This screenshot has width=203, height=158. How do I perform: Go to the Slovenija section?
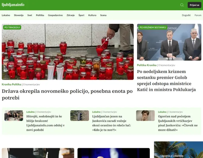[x=19, y=15]
